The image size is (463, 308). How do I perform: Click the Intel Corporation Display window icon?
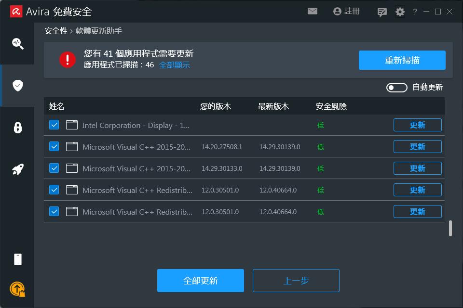72,125
